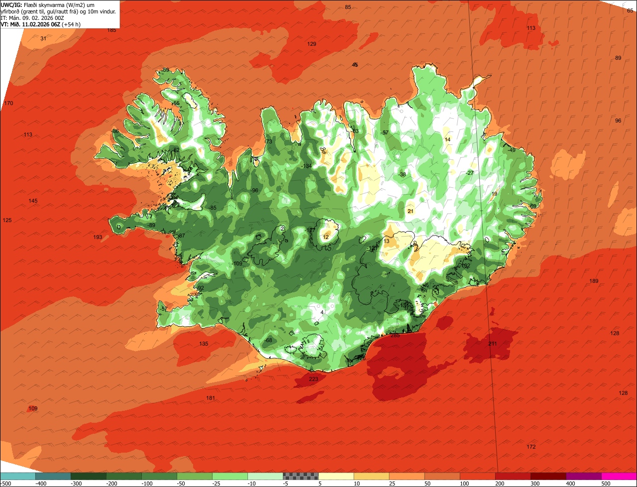This screenshot has width=637, height=487.
Task: Click the legend label '-400'
Action: pyautogui.click(x=40, y=484)
